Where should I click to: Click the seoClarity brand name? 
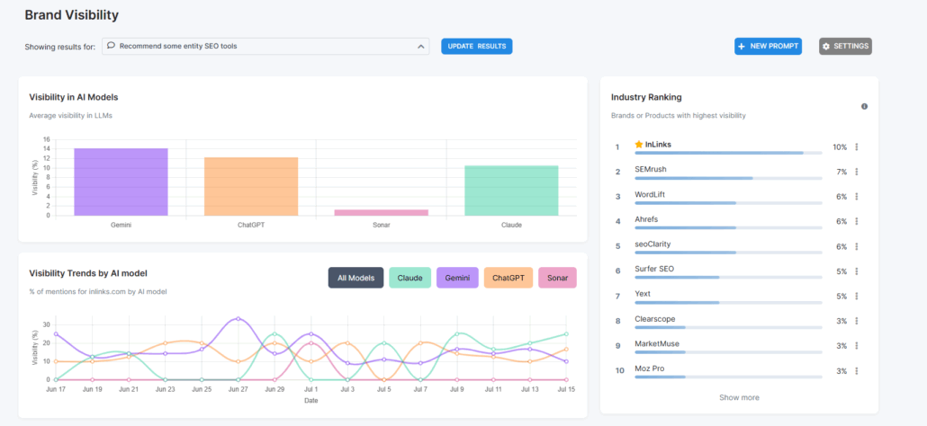click(652, 244)
